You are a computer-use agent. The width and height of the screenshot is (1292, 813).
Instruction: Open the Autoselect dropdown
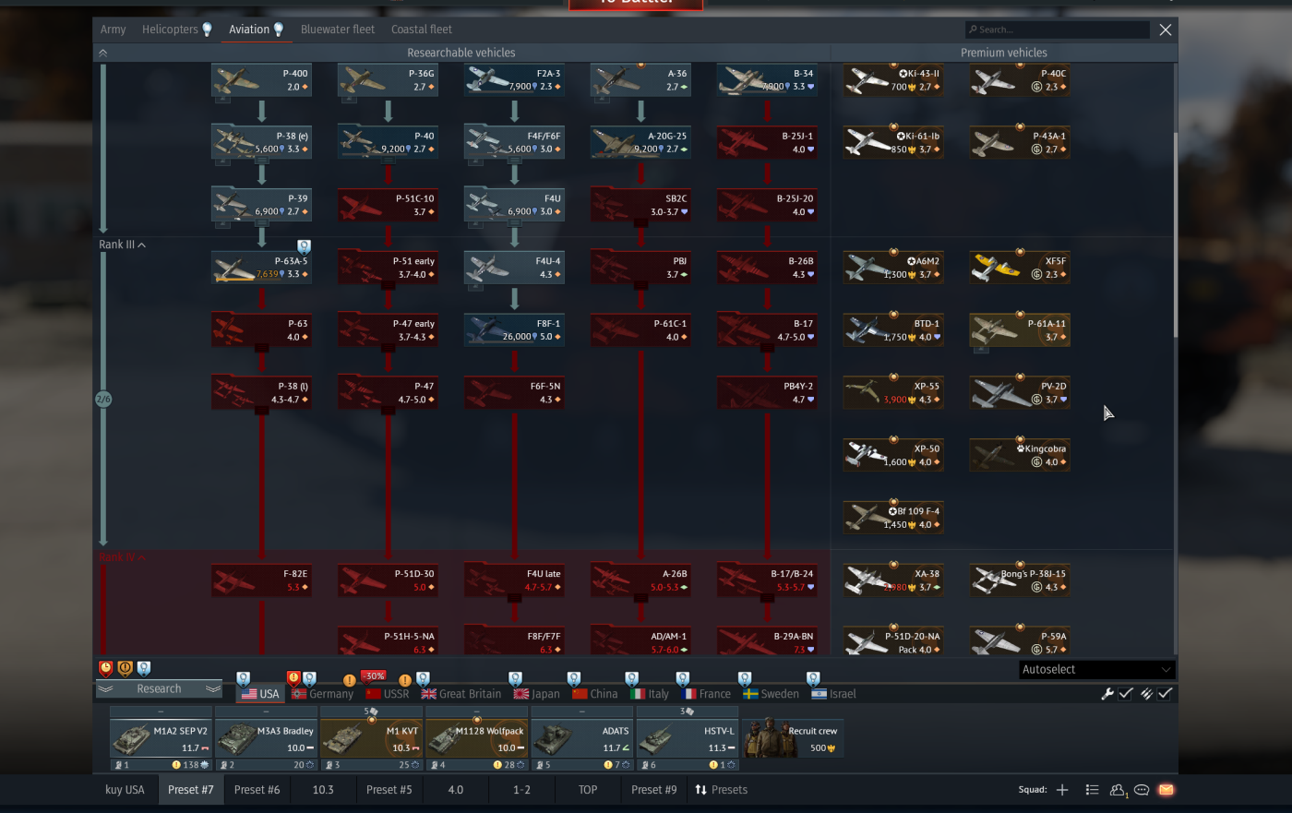[x=1096, y=670]
